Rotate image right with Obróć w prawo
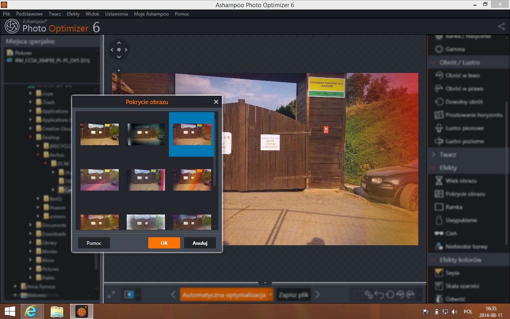The image size is (510, 319). pos(459,89)
